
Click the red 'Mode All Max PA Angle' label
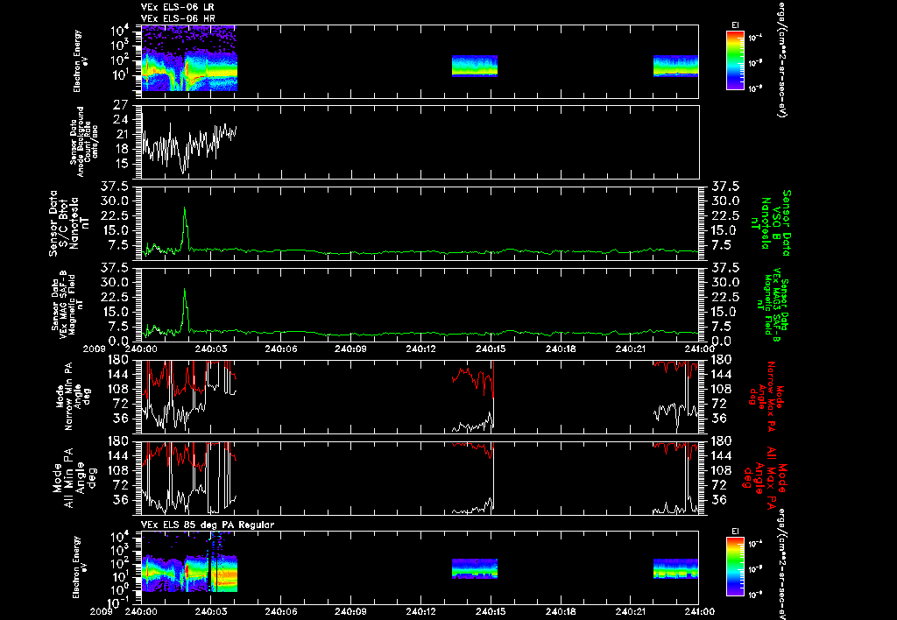pos(766,477)
